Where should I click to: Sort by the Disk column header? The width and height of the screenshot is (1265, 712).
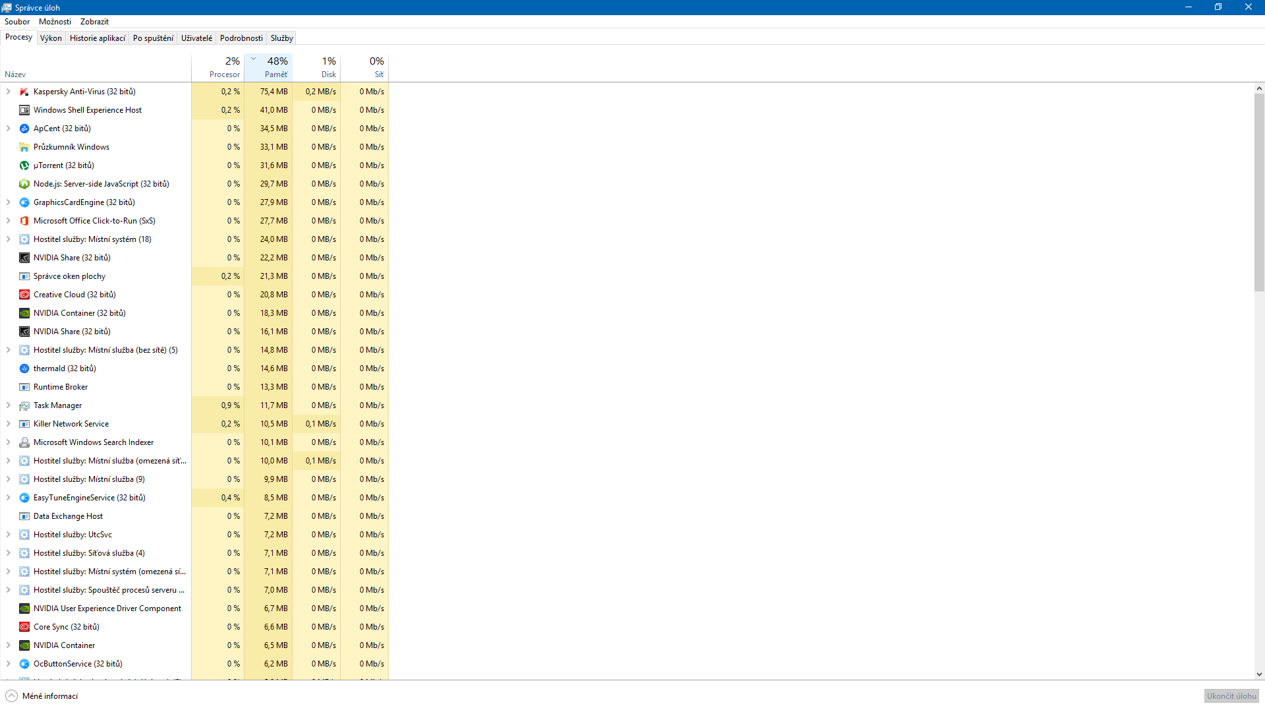[x=316, y=67]
